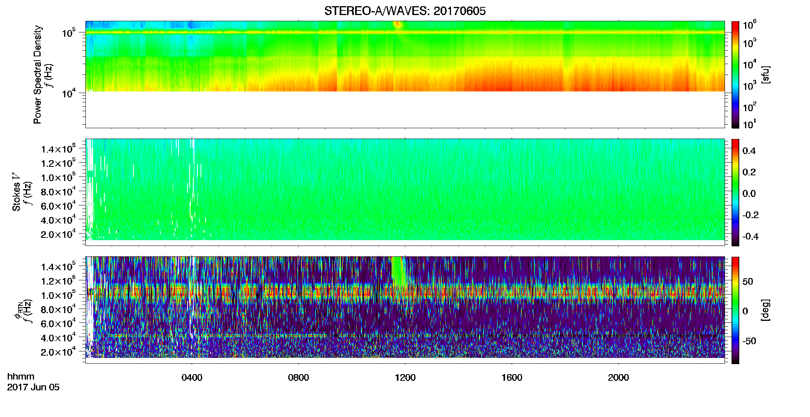This screenshot has height=417, width=810.
Task: Click the 1.4×10^5 tick on the Stokes V axis
Action: (x=58, y=149)
